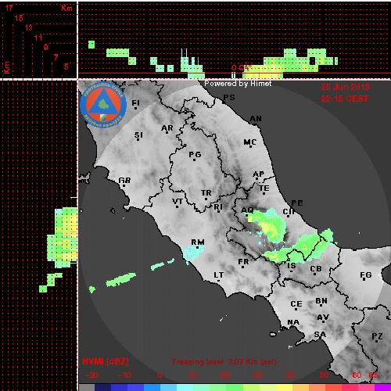Click the yellow-green radar echo southeast of AQ
Screen dimensions: 391x391
click(x=267, y=224)
